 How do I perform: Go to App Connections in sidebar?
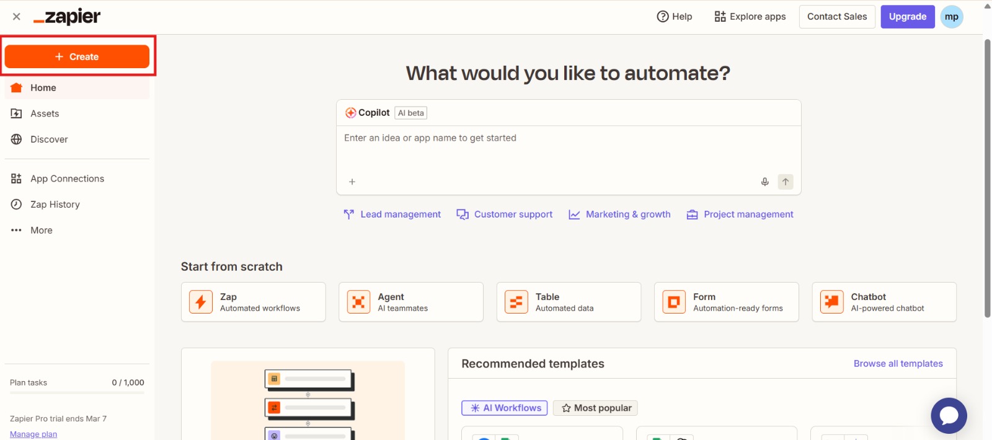67,178
